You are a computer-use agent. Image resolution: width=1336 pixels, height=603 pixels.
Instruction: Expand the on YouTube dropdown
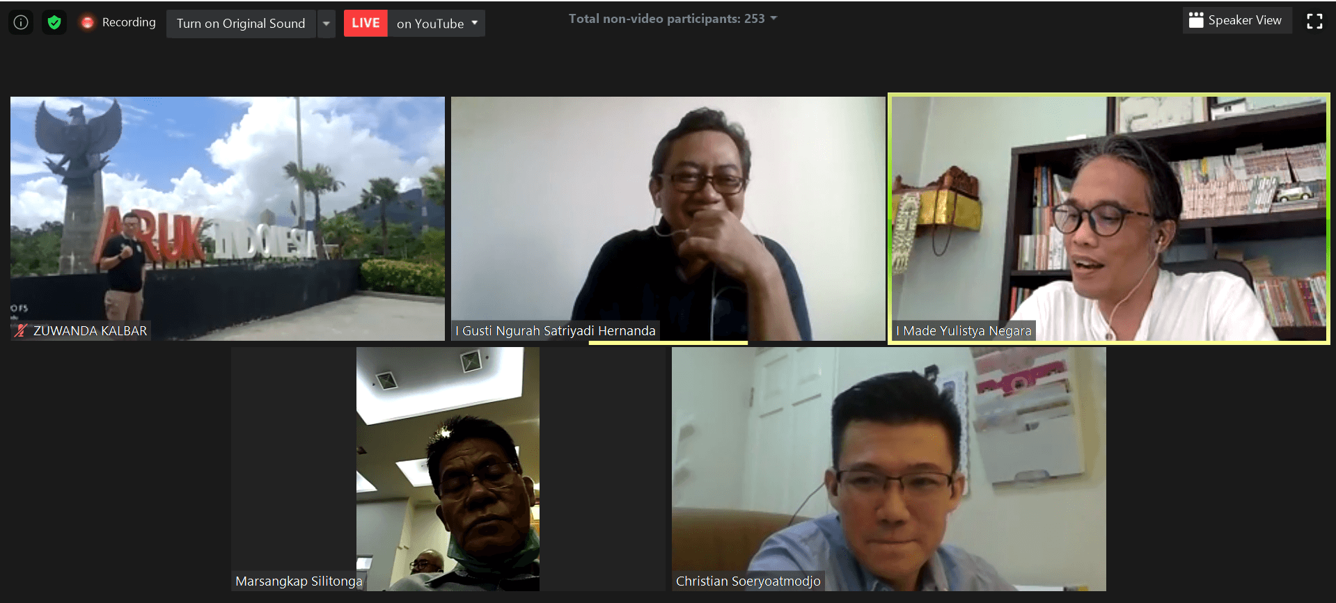point(474,23)
